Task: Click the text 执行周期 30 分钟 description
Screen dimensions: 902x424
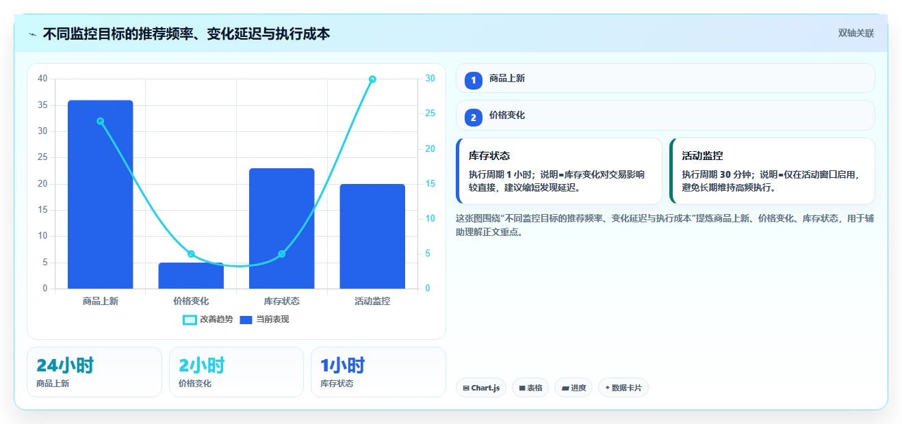Action: 770,181
